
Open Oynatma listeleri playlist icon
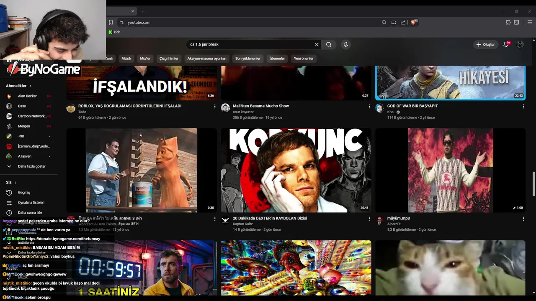coord(9,203)
